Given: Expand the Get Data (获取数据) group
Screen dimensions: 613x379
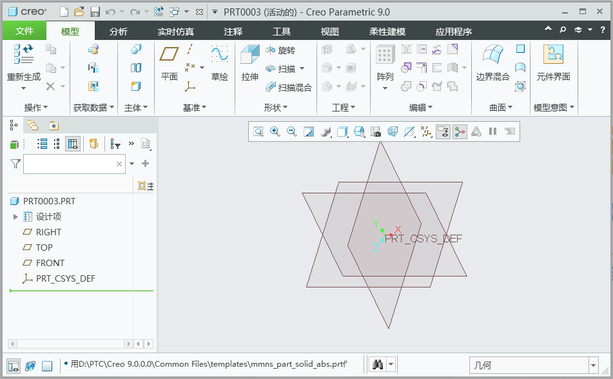Looking at the screenshot, I should pyautogui.click(x=93, y=108).
